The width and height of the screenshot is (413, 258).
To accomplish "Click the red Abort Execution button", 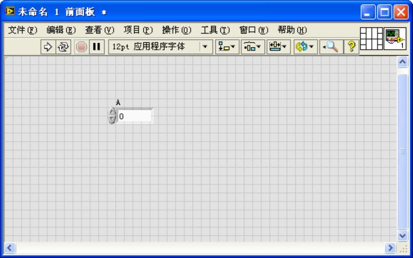I will tap(81, 47).
